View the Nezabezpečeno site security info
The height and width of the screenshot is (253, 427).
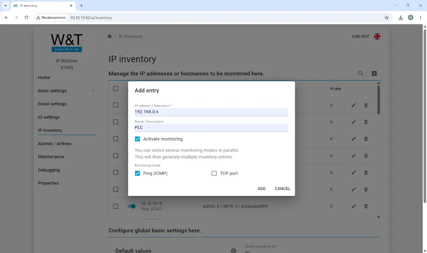tap(51, 17)
